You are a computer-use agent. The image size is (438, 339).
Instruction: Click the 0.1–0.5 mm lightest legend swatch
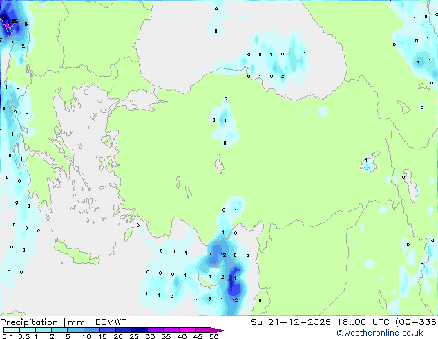click(x=12, y=330)
